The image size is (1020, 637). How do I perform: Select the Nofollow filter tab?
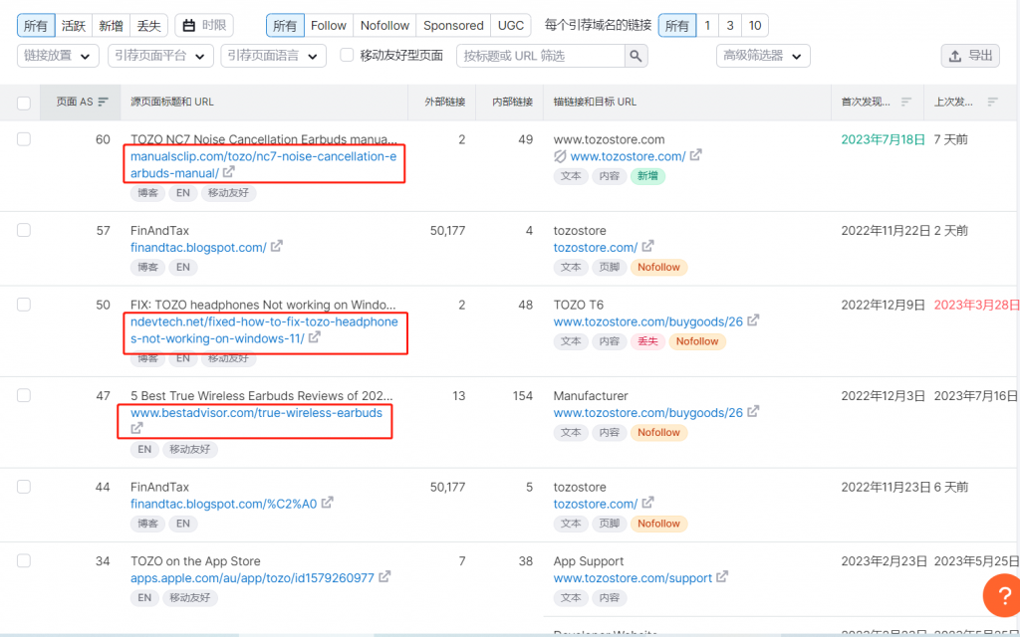385,25
